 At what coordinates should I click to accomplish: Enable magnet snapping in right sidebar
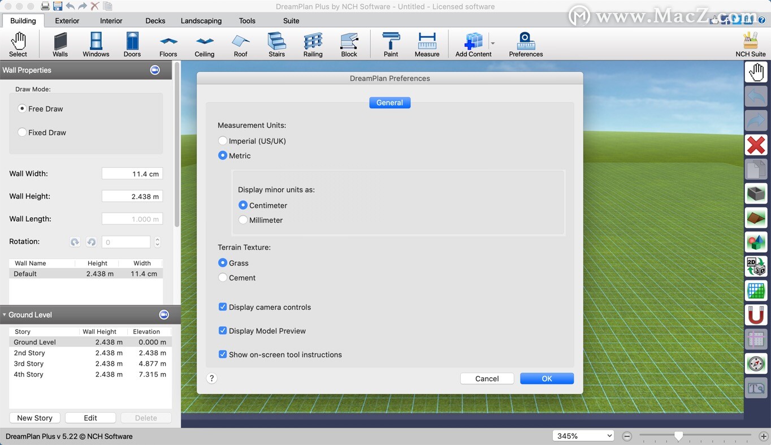756,315
